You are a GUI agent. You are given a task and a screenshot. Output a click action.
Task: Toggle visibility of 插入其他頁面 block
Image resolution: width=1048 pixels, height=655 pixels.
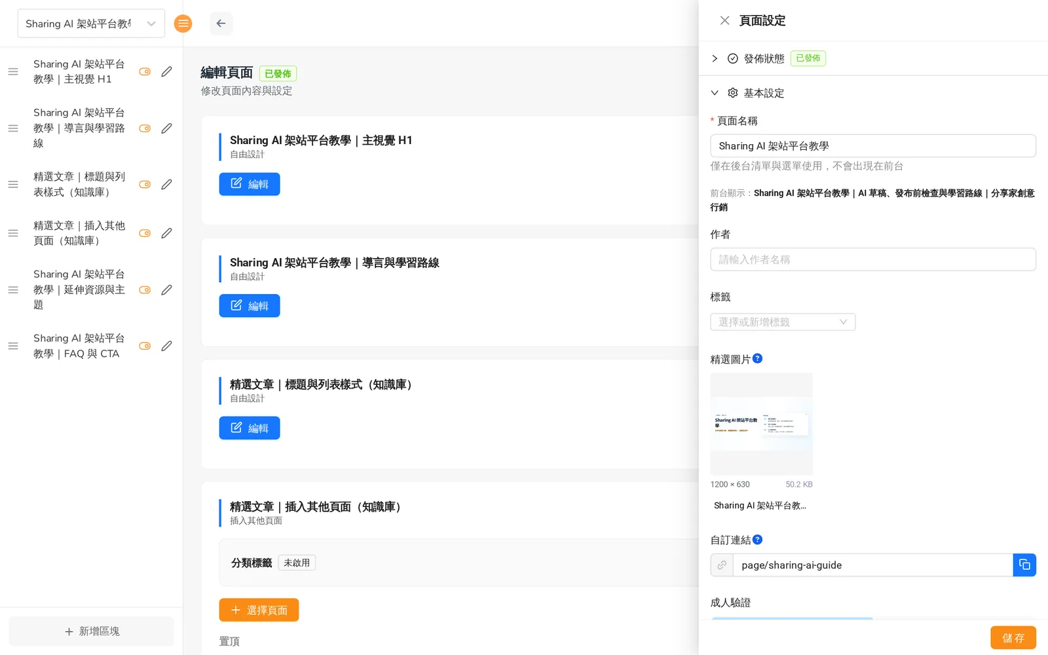pos(145,233)
